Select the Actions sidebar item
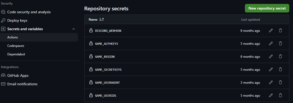The image size is (293, 103). point(39,37)
